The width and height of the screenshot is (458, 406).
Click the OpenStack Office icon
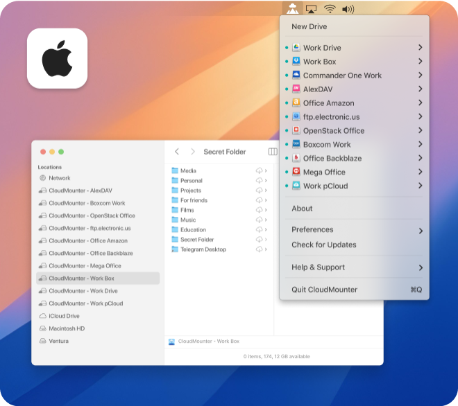pos(296,130)
